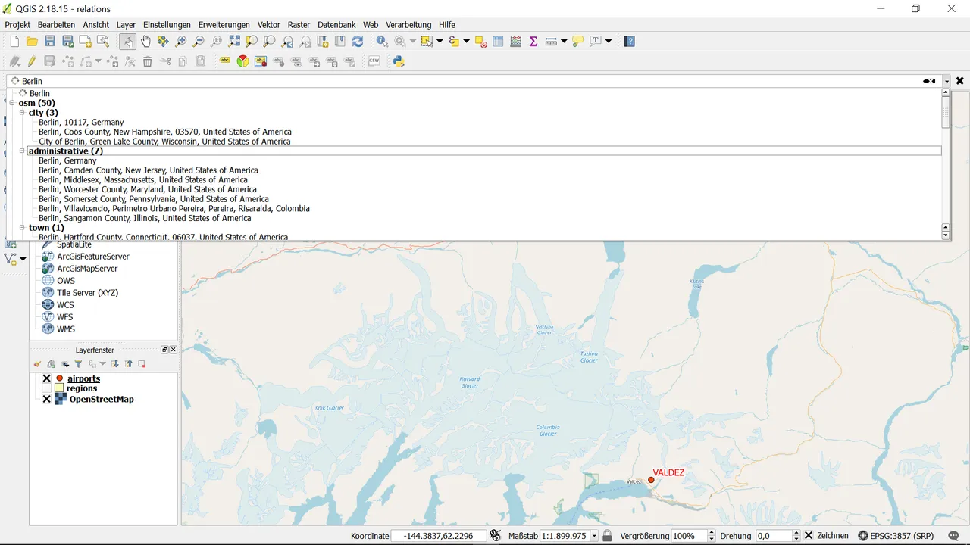Image resolution: width=970 pixels, height=545 pixels.
Task: Select result Berlin, 10117, Germany
Action: (81, 122)
